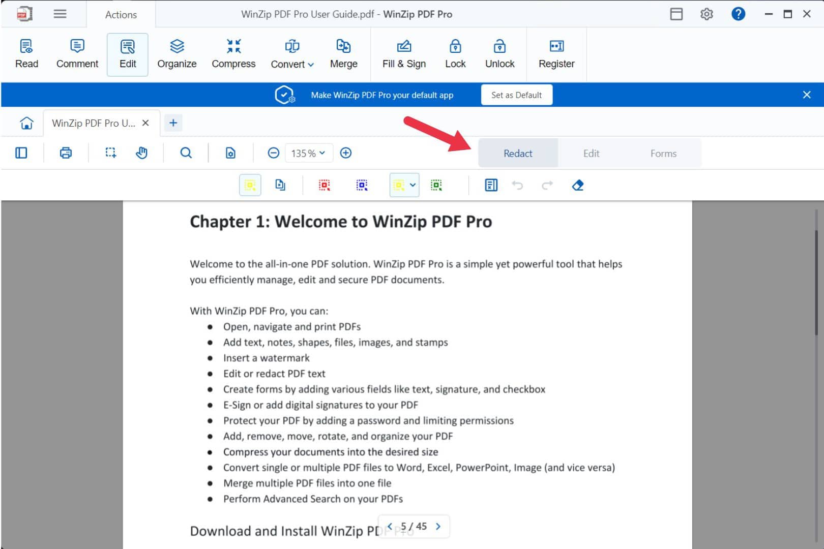
Task: Open the Read tool
Action: click(26, 54)
